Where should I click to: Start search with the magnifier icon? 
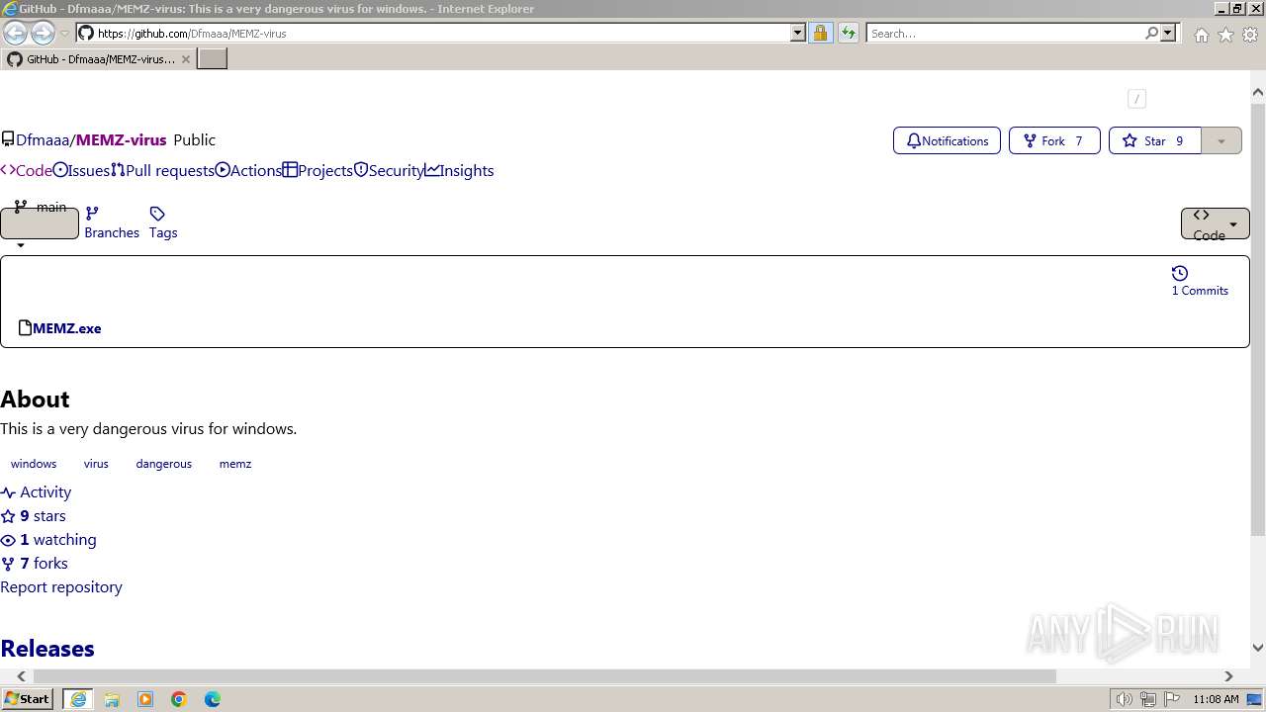pos(1151,33)
